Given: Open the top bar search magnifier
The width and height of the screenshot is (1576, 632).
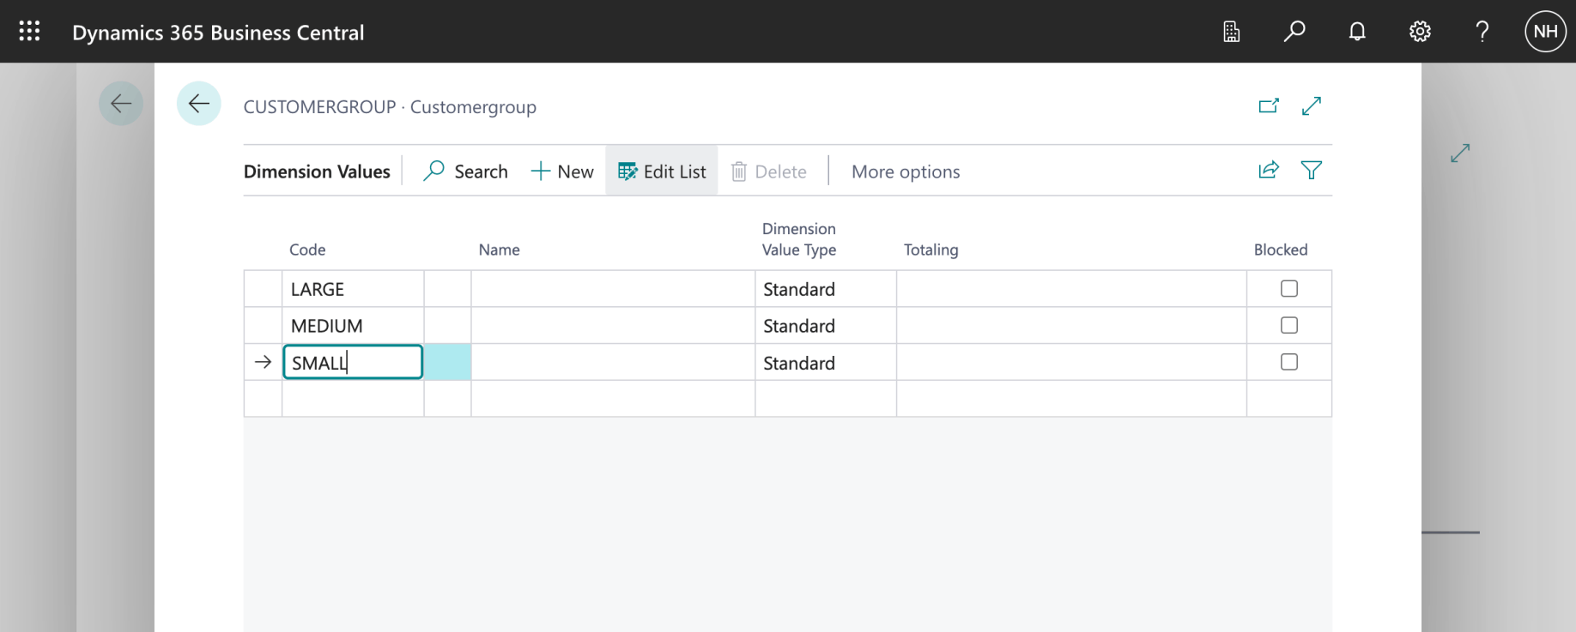Looking at the screenshot, I should pos(1294,32).
